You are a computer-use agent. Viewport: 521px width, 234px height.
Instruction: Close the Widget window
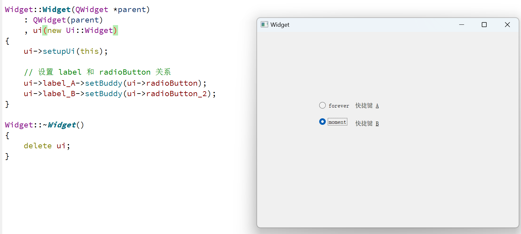[x=507, y=24]
